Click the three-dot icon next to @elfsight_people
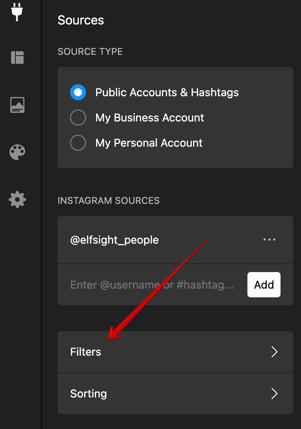Viewport: 301px width, 429px height. [x=269, y=239]
